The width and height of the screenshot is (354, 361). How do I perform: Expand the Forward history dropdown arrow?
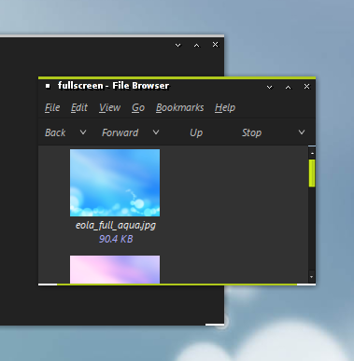(x=156, y=132)
